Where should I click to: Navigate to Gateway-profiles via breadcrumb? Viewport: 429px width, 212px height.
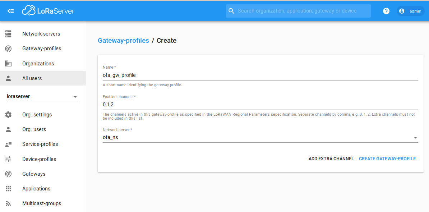point(123,40)
